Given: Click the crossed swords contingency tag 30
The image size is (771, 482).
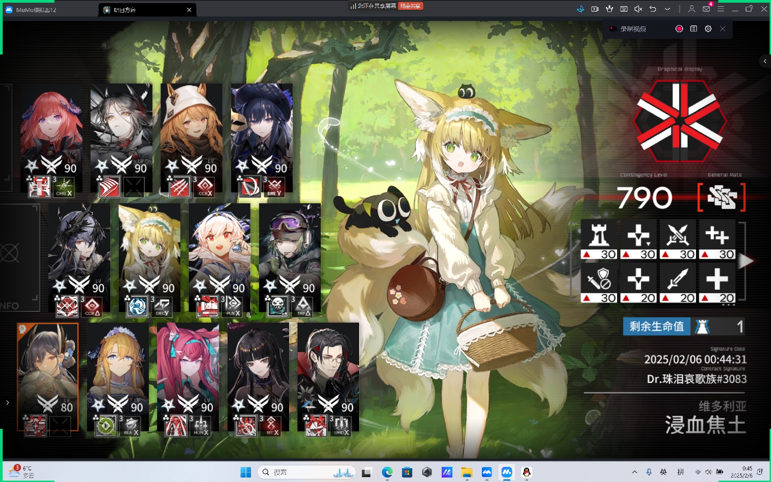Looking at the screenshot, I should [x=678, y=239].
